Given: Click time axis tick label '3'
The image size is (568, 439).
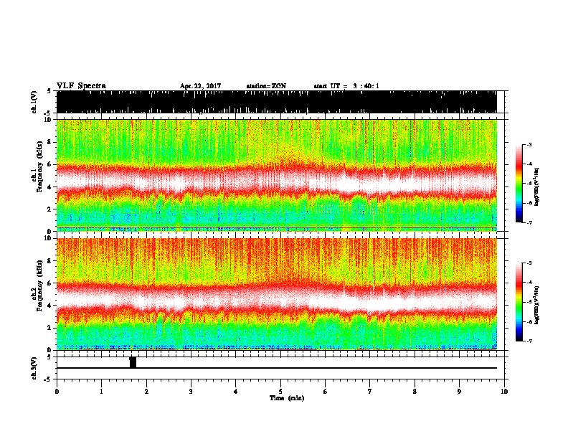Looking at the screenshot, I should pyautogui.click(x=191, y=392).
